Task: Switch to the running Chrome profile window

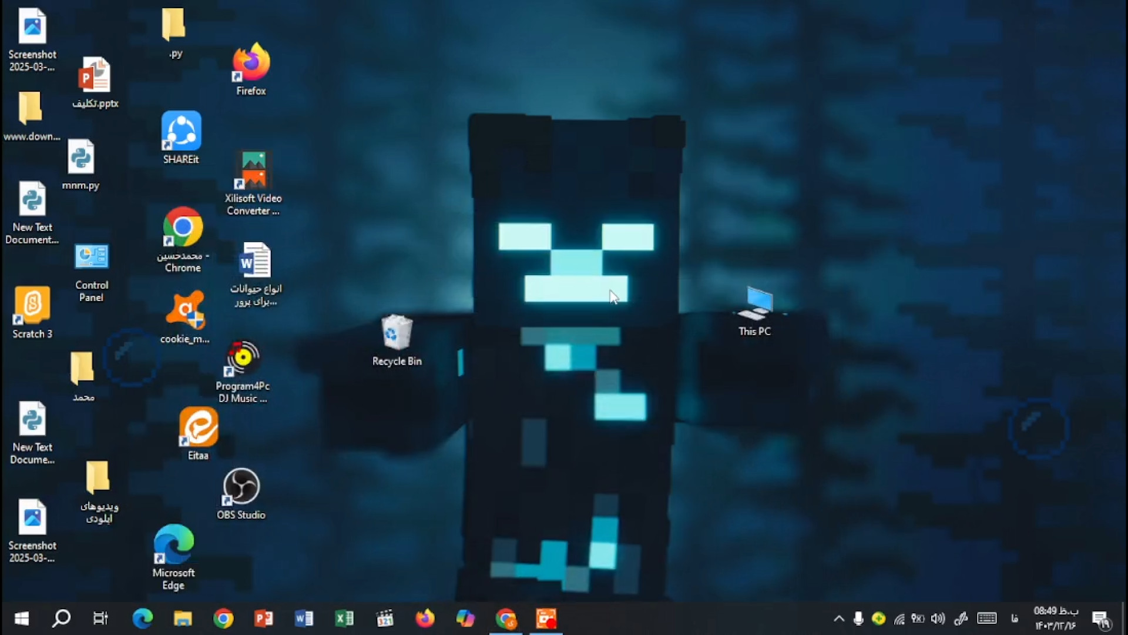Action: pyautogui.click(x=506, y=619)
